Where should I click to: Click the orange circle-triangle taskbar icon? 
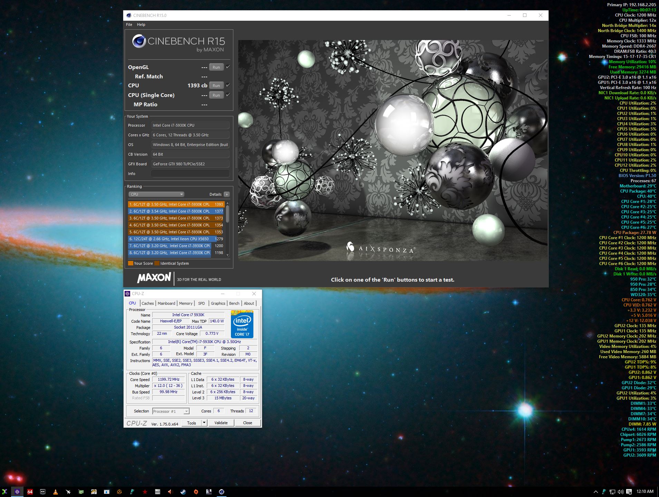coord(119,491)
